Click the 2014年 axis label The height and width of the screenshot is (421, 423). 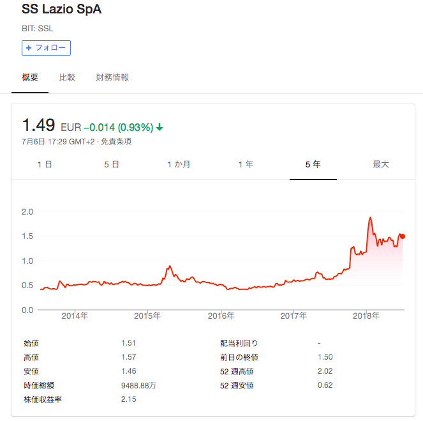[x=75, y=316]
